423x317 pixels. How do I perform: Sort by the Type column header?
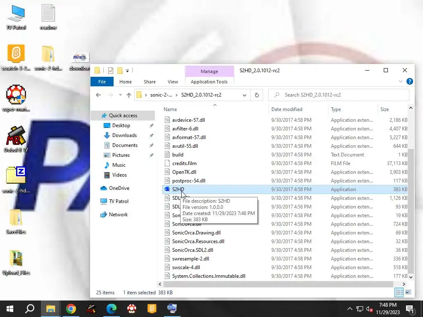click(336, 109)
